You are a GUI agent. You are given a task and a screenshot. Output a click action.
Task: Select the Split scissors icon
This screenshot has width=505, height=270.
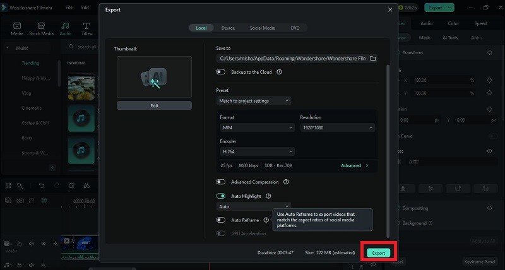pyautogui.click(x=86, y=185)
